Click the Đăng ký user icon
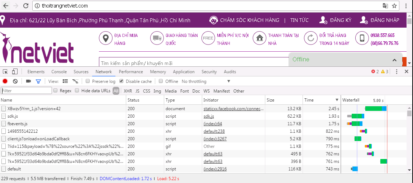Screen dimensions: 413x183 (x=323, y=20)
